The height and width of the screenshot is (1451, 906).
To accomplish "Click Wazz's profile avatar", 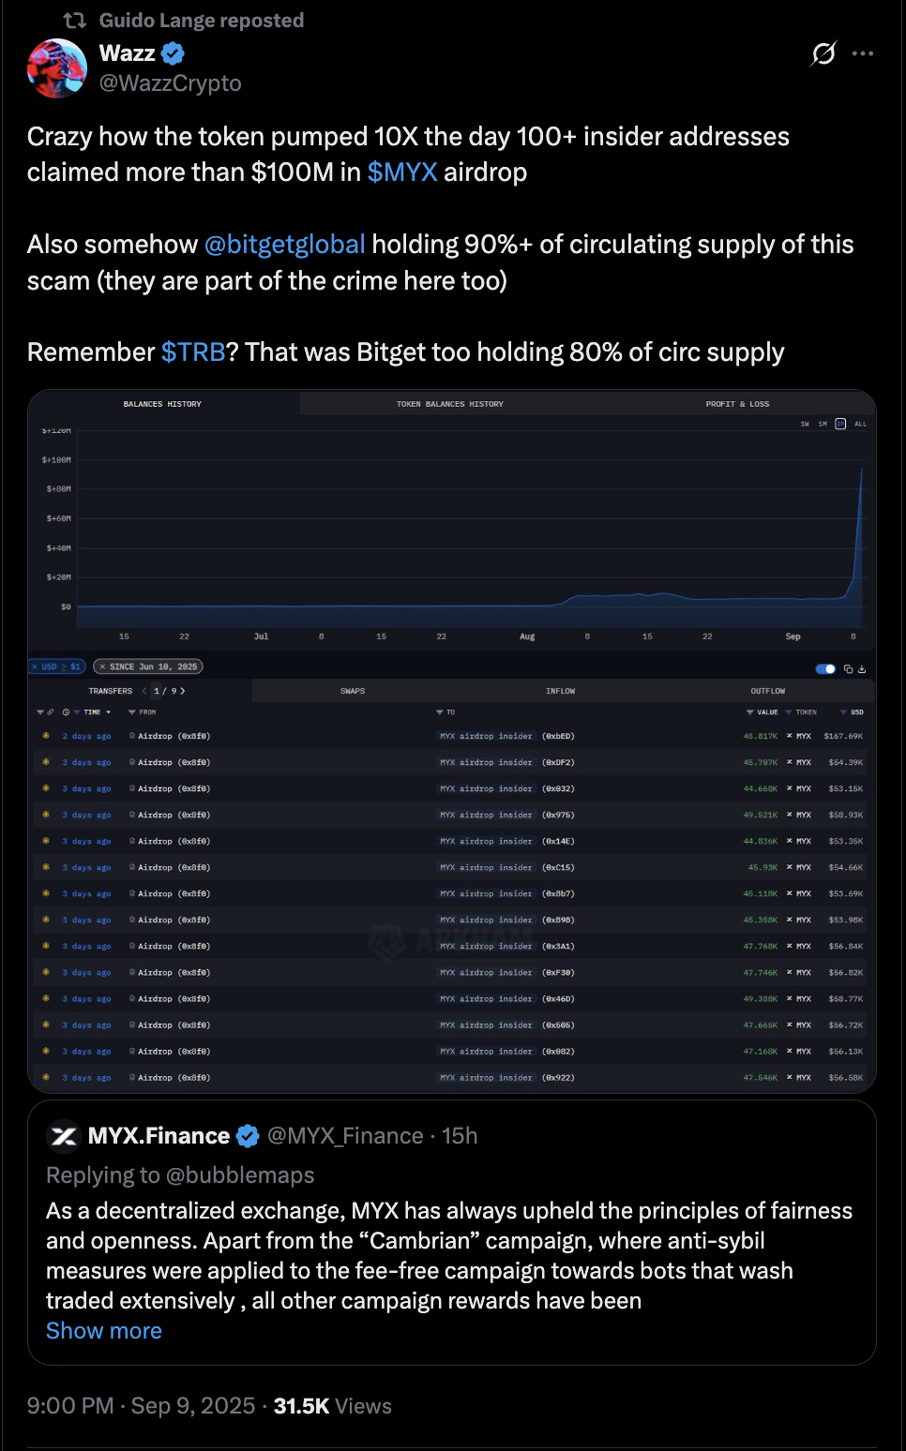I will pyautogui.click(x=56, y=68).
